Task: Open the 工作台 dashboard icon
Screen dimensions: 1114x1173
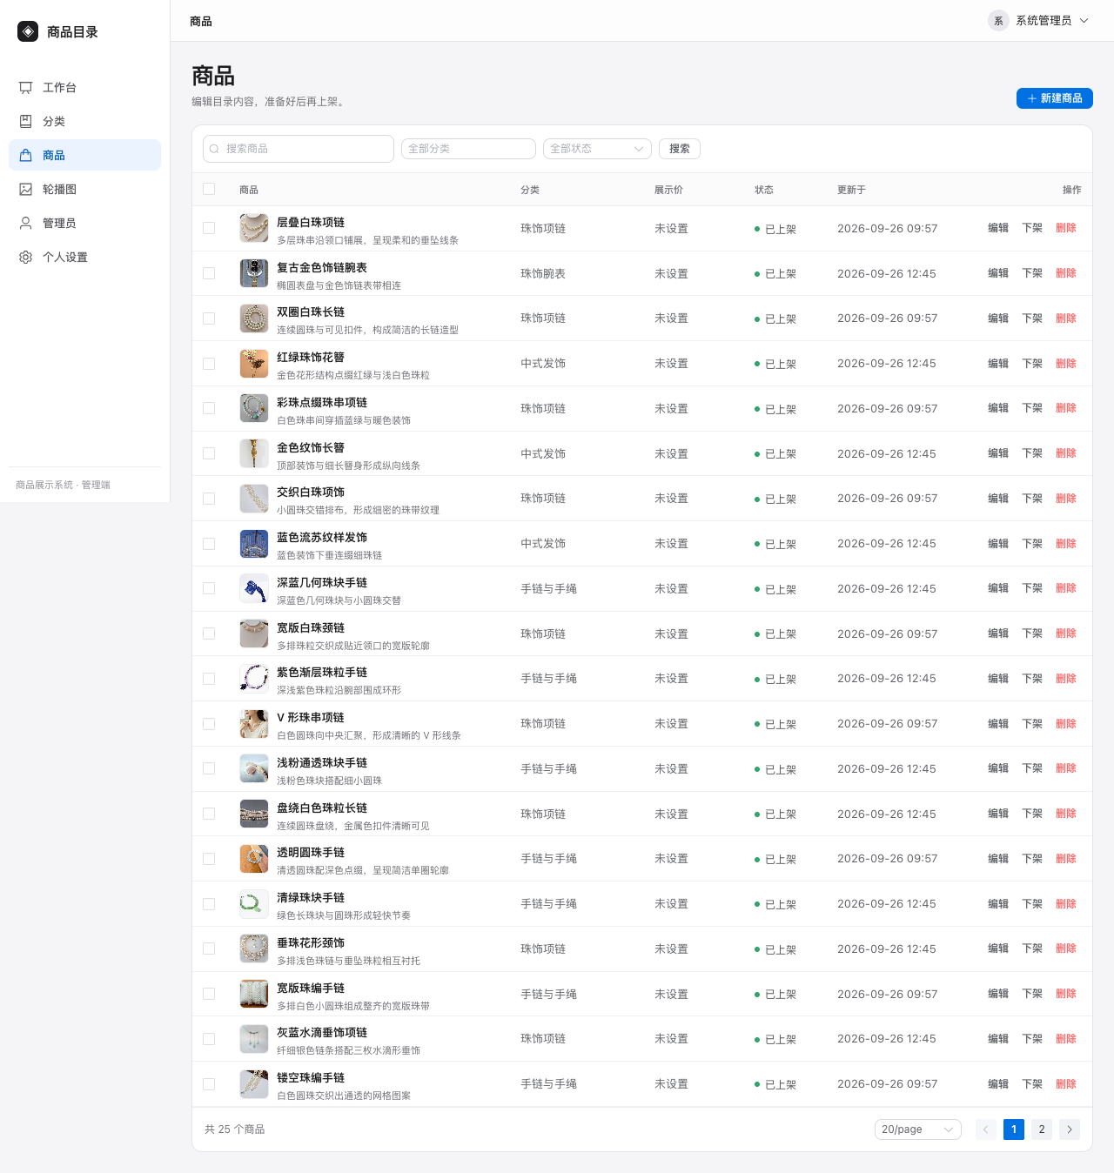Action: (26, 88)
